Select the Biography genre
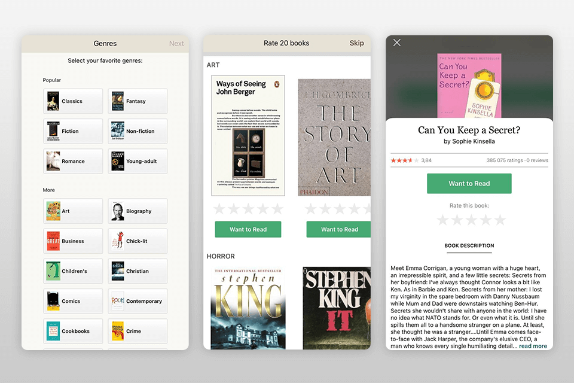The width and height of the screenshot is (574, 383). [137, 211]
